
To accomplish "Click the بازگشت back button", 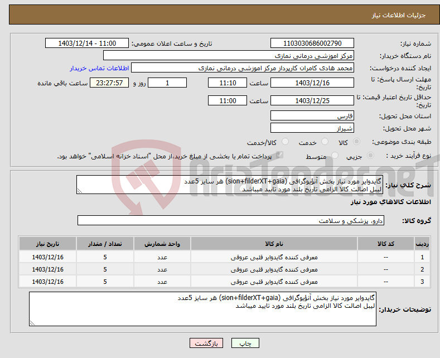I will point(206,343).
